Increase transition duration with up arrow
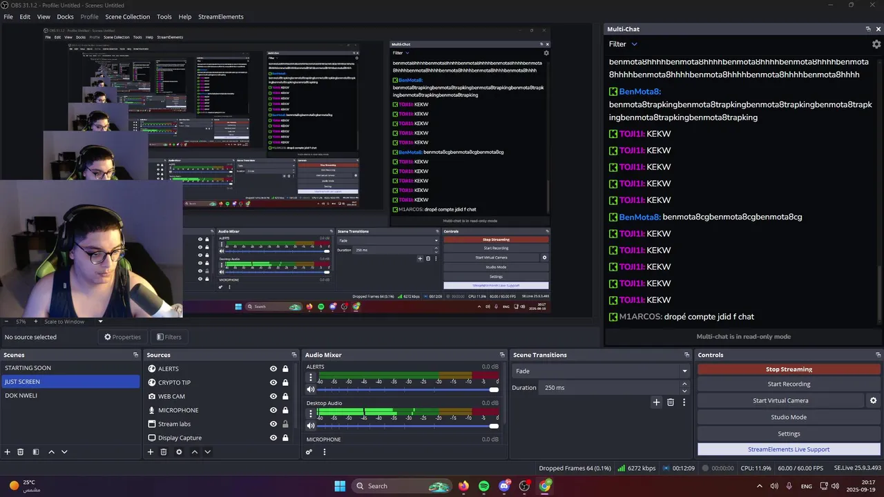 click(x=684, y=384)
